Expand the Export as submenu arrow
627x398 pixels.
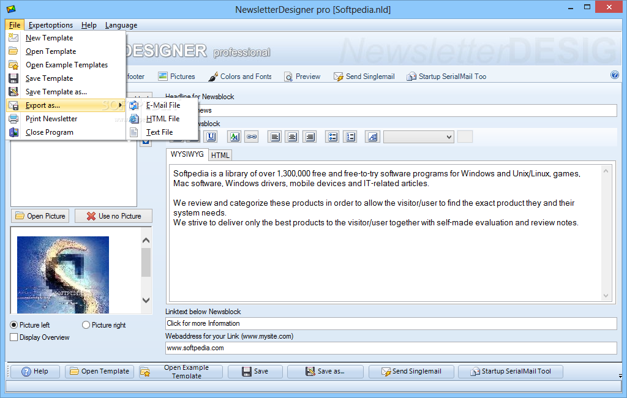click(120, 105)
